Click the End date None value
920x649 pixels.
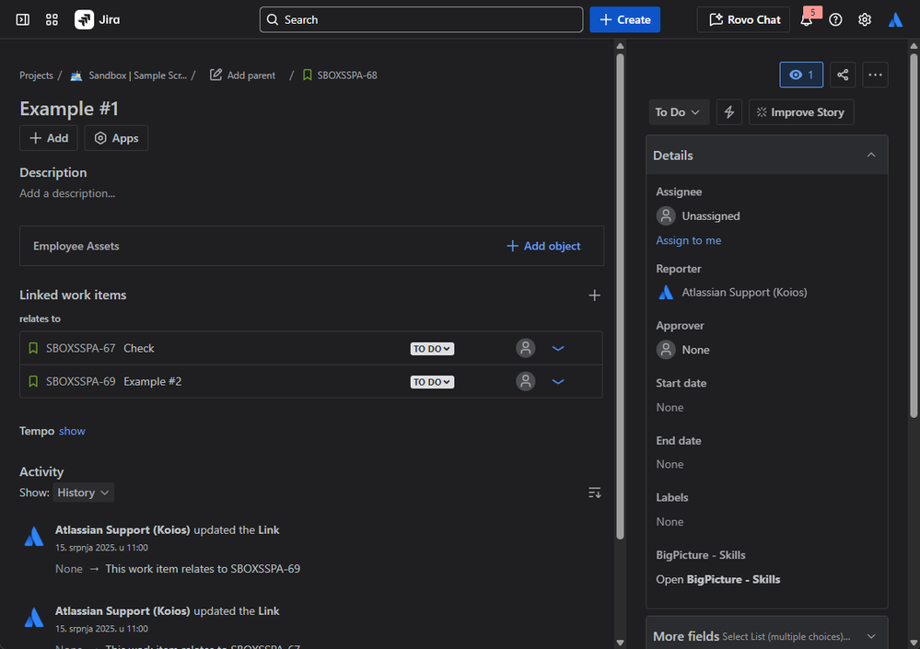tap(670, 464)
